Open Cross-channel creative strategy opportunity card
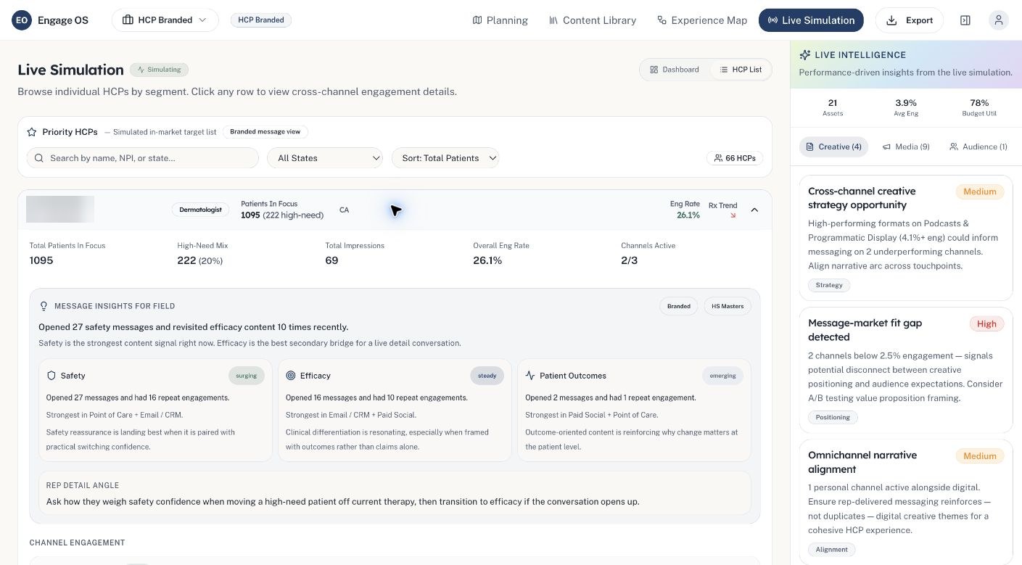 pyautogui.click(x=906, y=237)
